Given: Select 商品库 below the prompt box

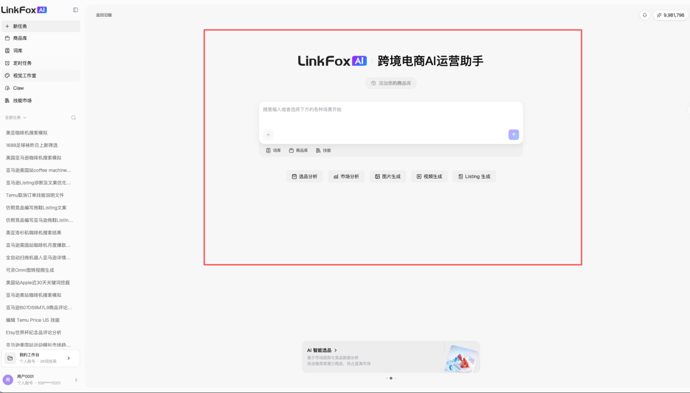Looking at the screenshot, I should (298, 150).
